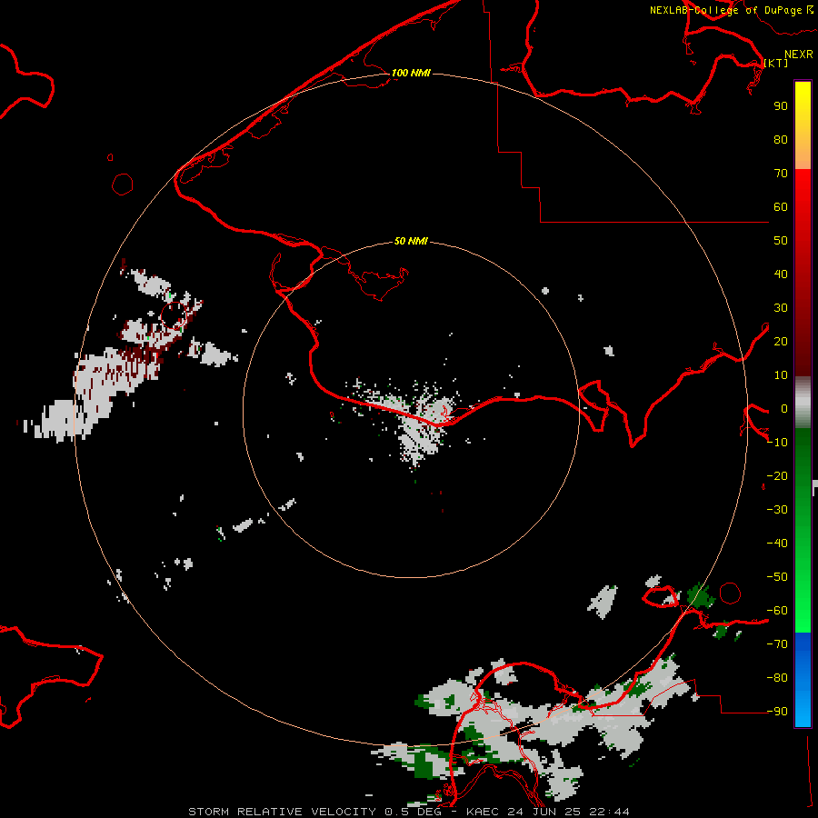
Task: Select the -40 value on velocity scale
Action: coord(777,544)
